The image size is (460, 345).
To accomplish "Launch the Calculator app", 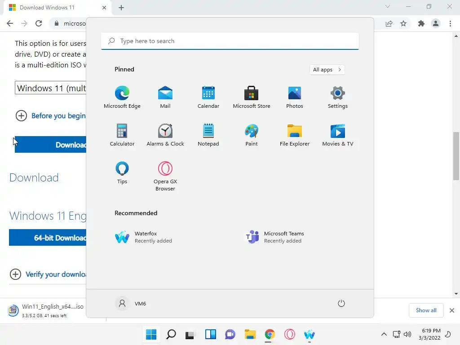I will (122, 135).
